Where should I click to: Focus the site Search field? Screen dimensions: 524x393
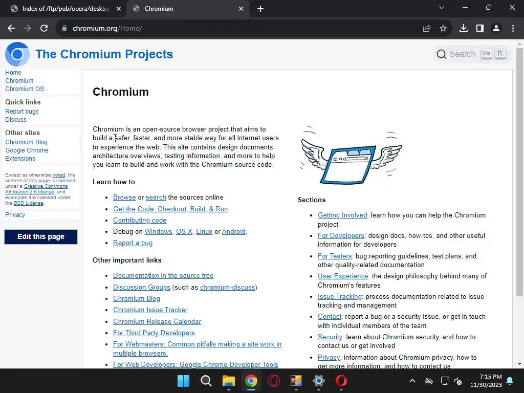coord(472,54)
